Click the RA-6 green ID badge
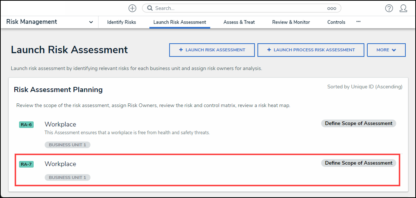416x198 pixels. point(26,125)
